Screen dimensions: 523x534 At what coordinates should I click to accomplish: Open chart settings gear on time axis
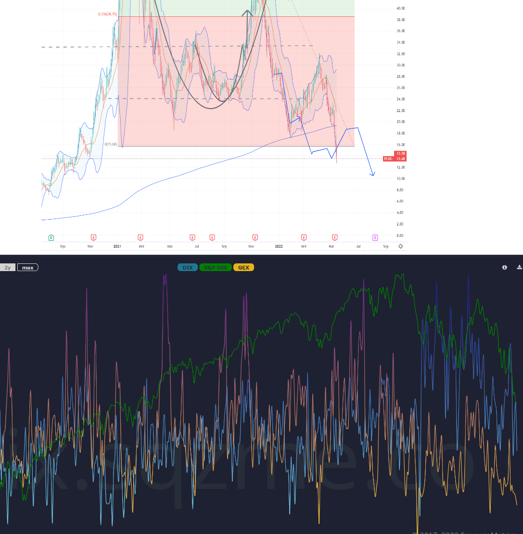[x=401, y=246]
